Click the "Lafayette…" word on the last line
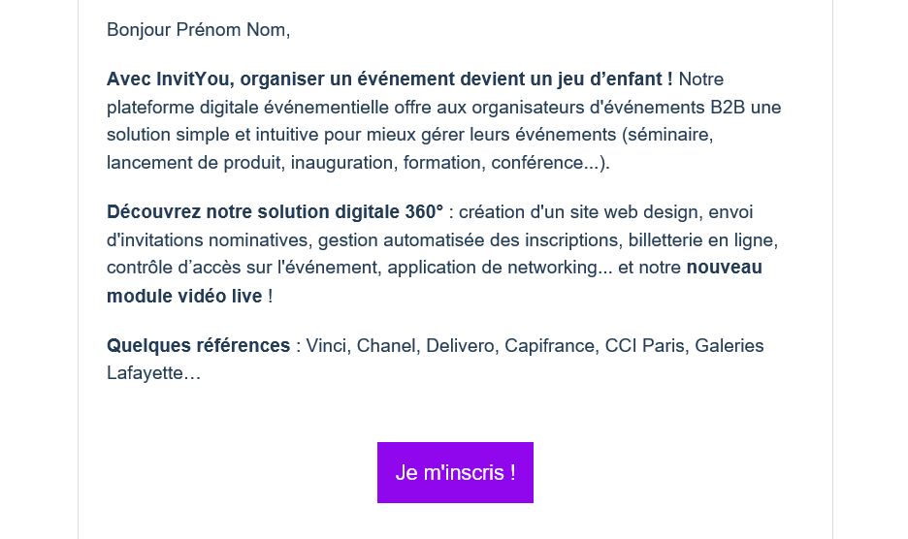 (x=153, y=373)
